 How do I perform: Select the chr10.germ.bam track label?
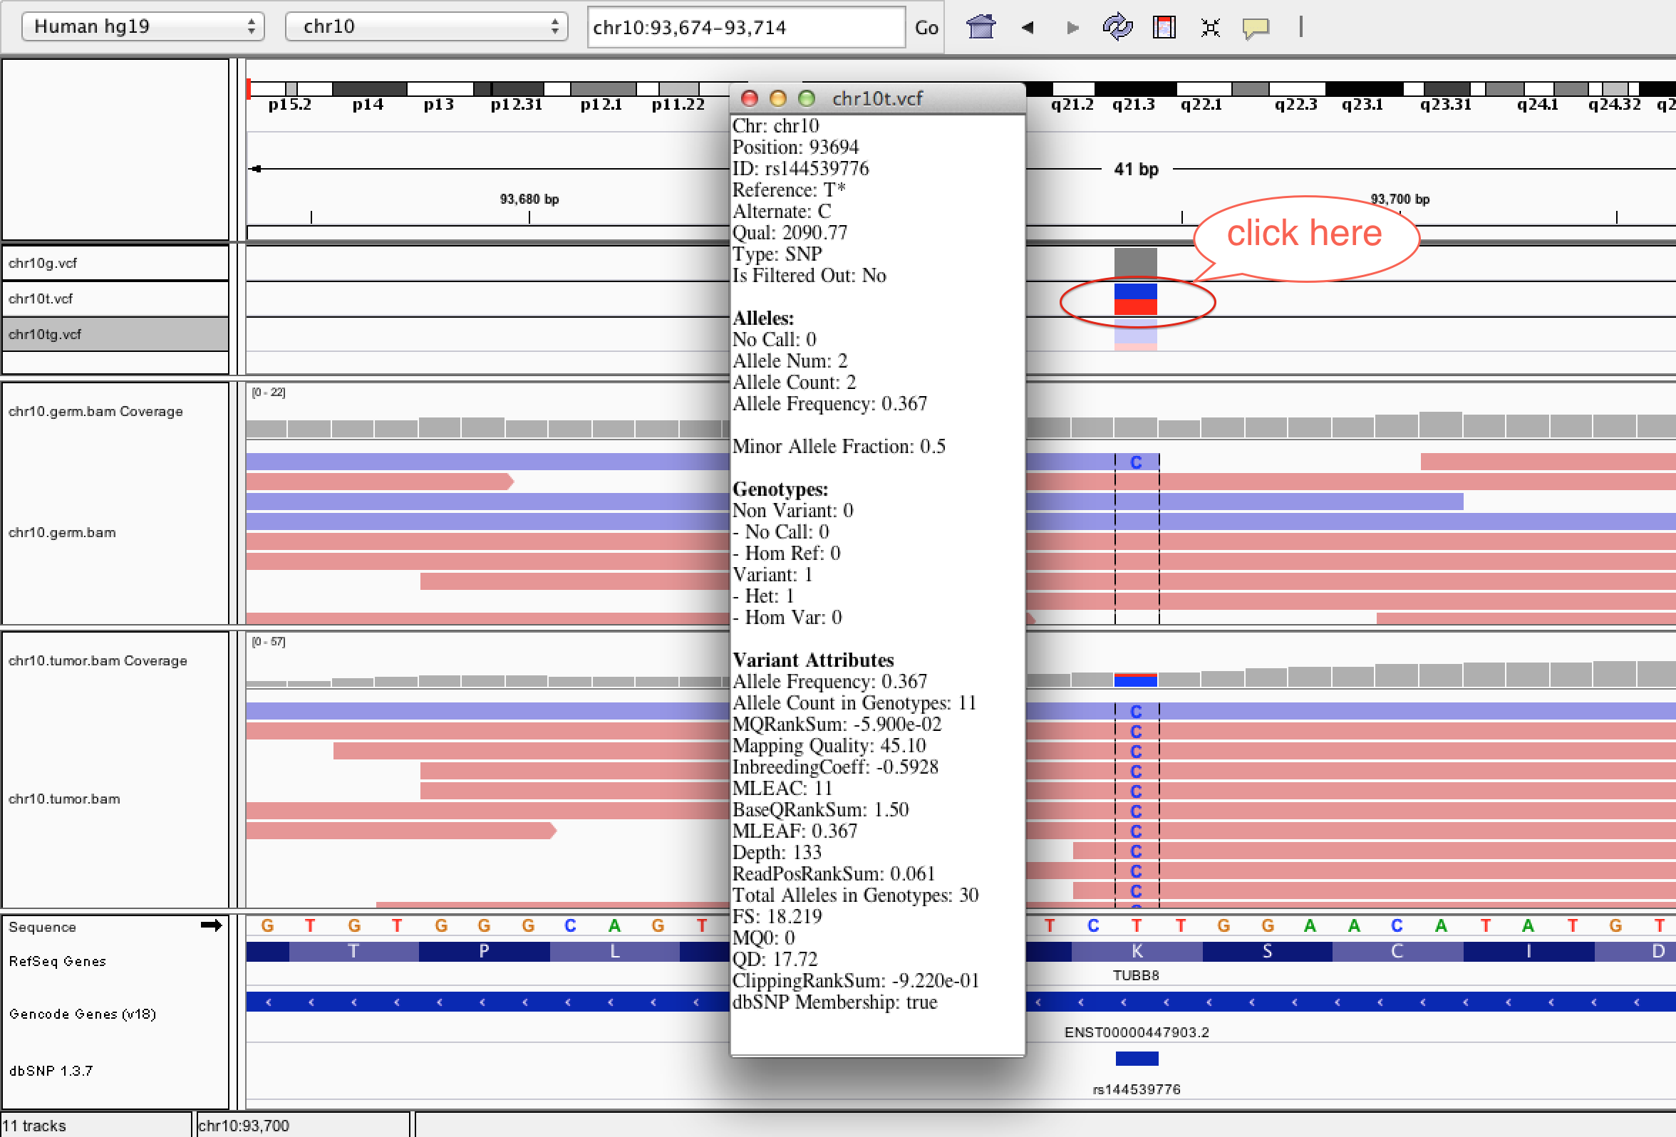click(62, 532)
